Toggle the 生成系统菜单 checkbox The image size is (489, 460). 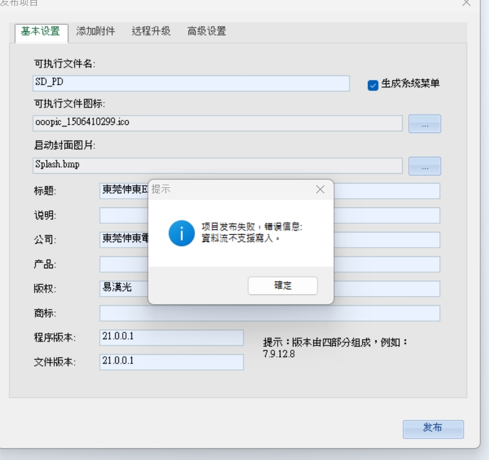click(373, 85)
